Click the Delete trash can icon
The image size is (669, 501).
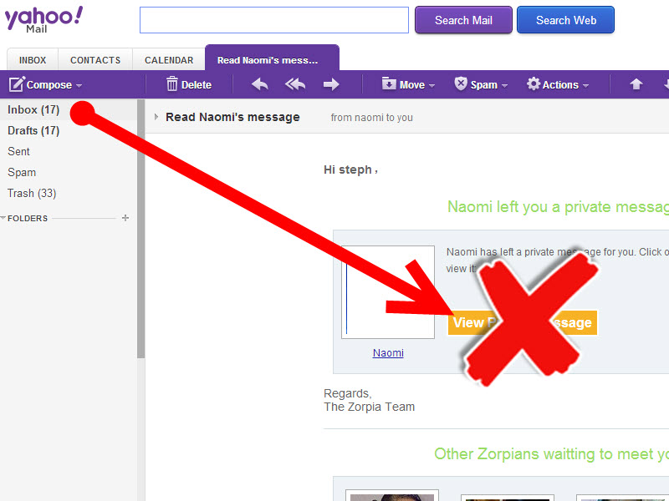click(x=172, y=84)
